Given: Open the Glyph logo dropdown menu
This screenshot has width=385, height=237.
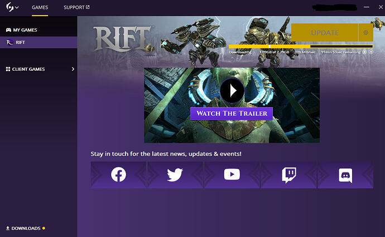Looking at the screenshot, I should tap(12, 7).
